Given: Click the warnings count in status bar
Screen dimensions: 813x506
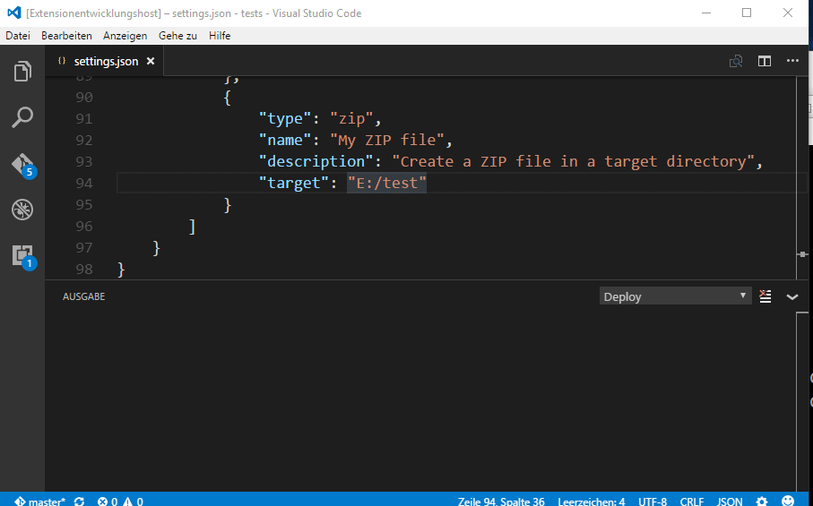Looking at the screenshot, I should pyautogui.click(x=133, y=501).
